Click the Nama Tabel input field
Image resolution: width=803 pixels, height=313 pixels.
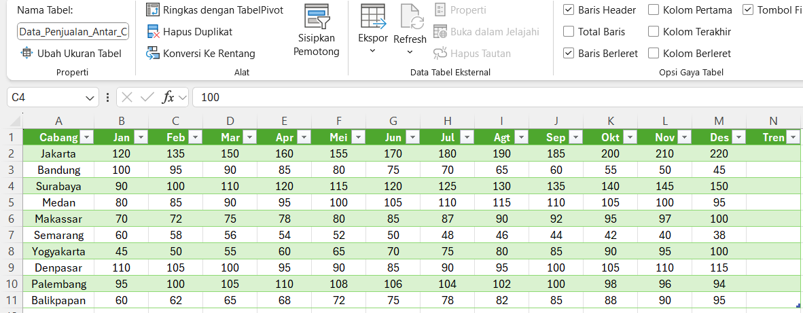tap(73, 32)
